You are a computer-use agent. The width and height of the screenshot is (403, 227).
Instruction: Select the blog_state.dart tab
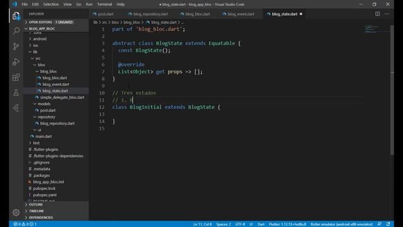285,14
